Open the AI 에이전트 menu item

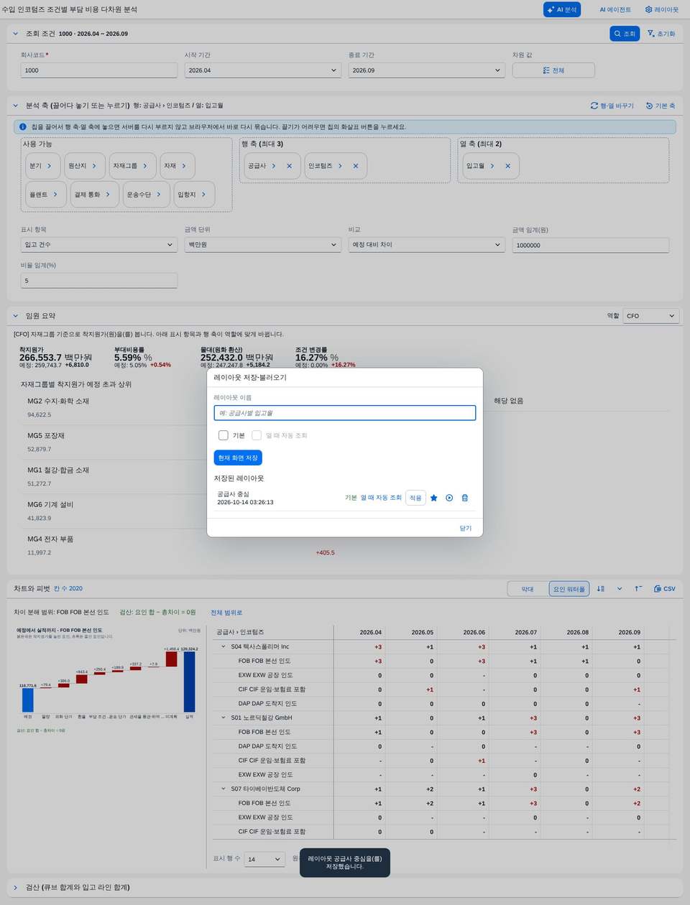[x=615, y=10]
